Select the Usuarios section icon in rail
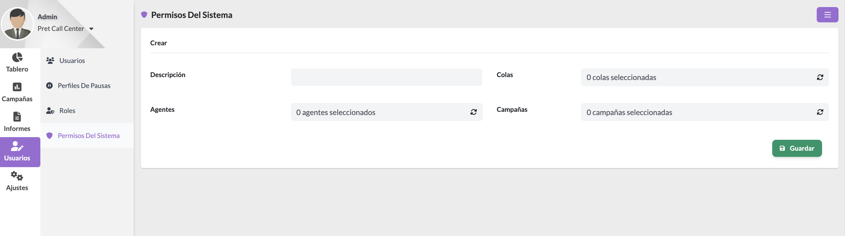845x236 pixels. pos(17,146)
